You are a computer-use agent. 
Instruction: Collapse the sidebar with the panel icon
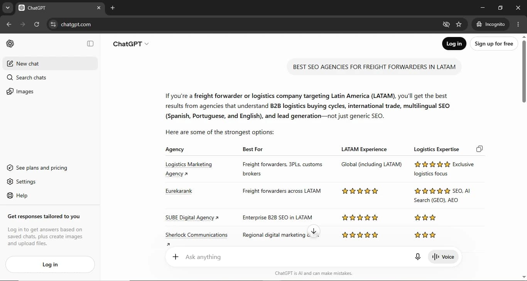90,44
